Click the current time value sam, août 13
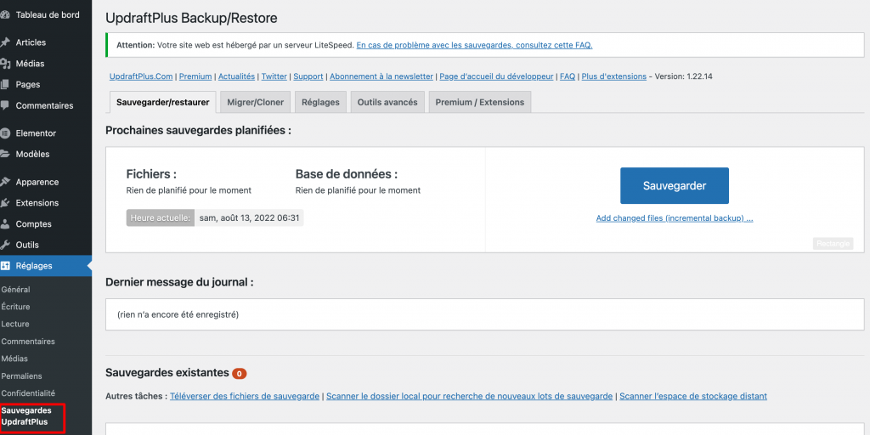This screenshot has width=870, height=435. 249,218
